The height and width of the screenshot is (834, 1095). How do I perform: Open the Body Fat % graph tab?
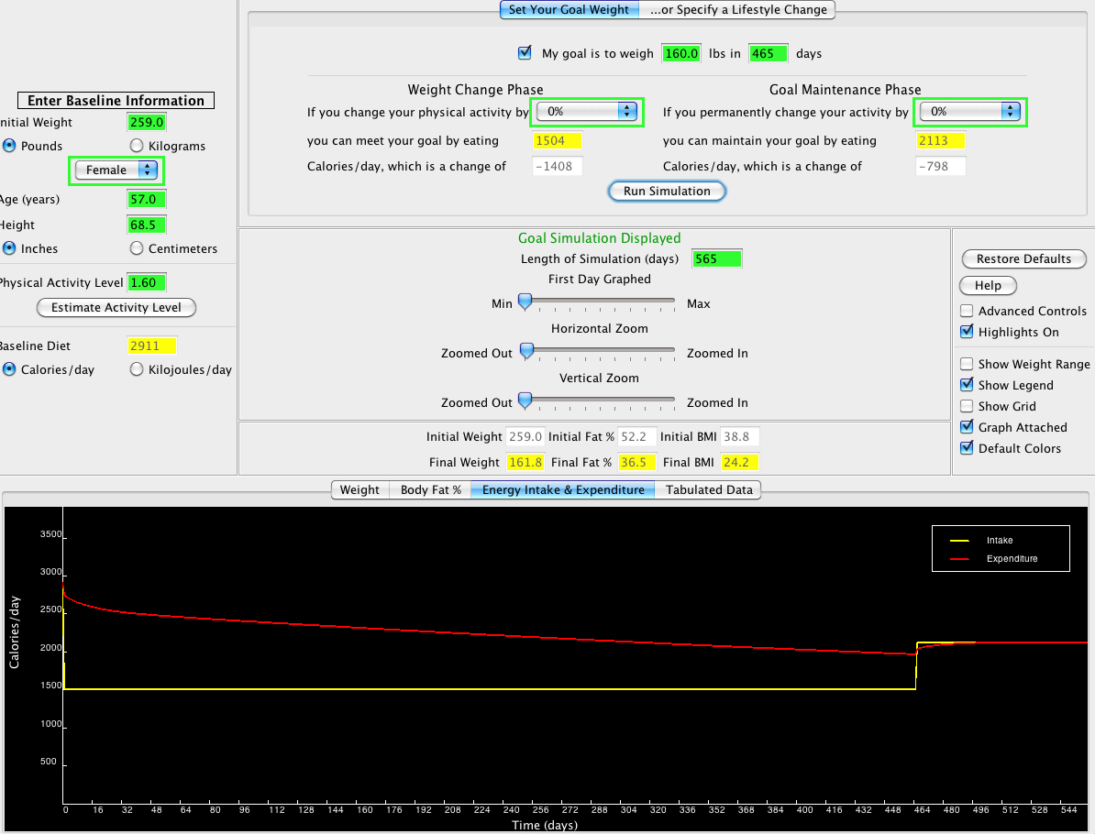click(x=430, y=490)
